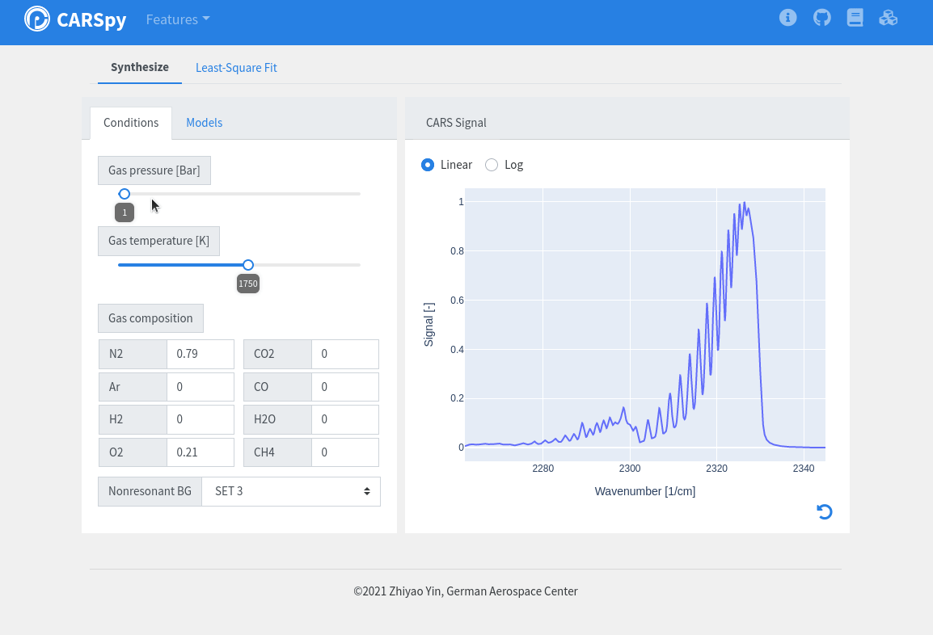Click the cubes package icon in navbar
Viewport: 933px width, 635px height.
[888, 18]
